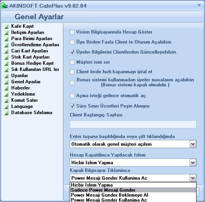Screen dimensions: 205x202
Task: Choose Sadece Power Mesaji Gonder option
Action: click(133, 190)
